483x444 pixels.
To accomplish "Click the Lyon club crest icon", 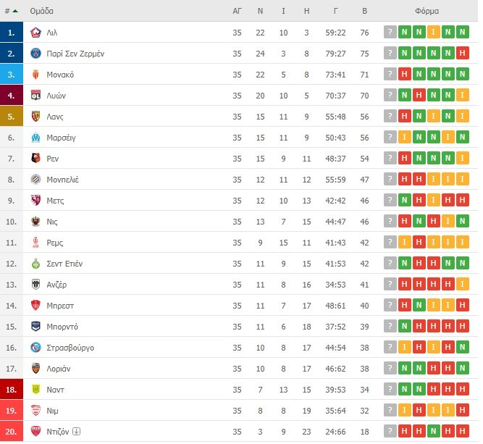I will 36,96.
